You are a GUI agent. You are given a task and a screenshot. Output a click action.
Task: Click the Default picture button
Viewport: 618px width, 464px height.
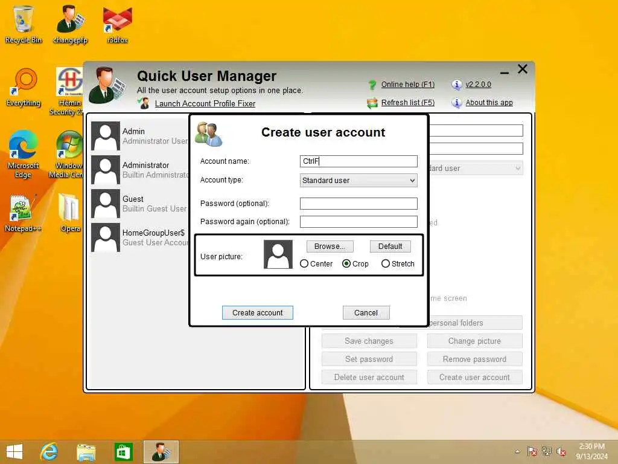pos(390,246)
